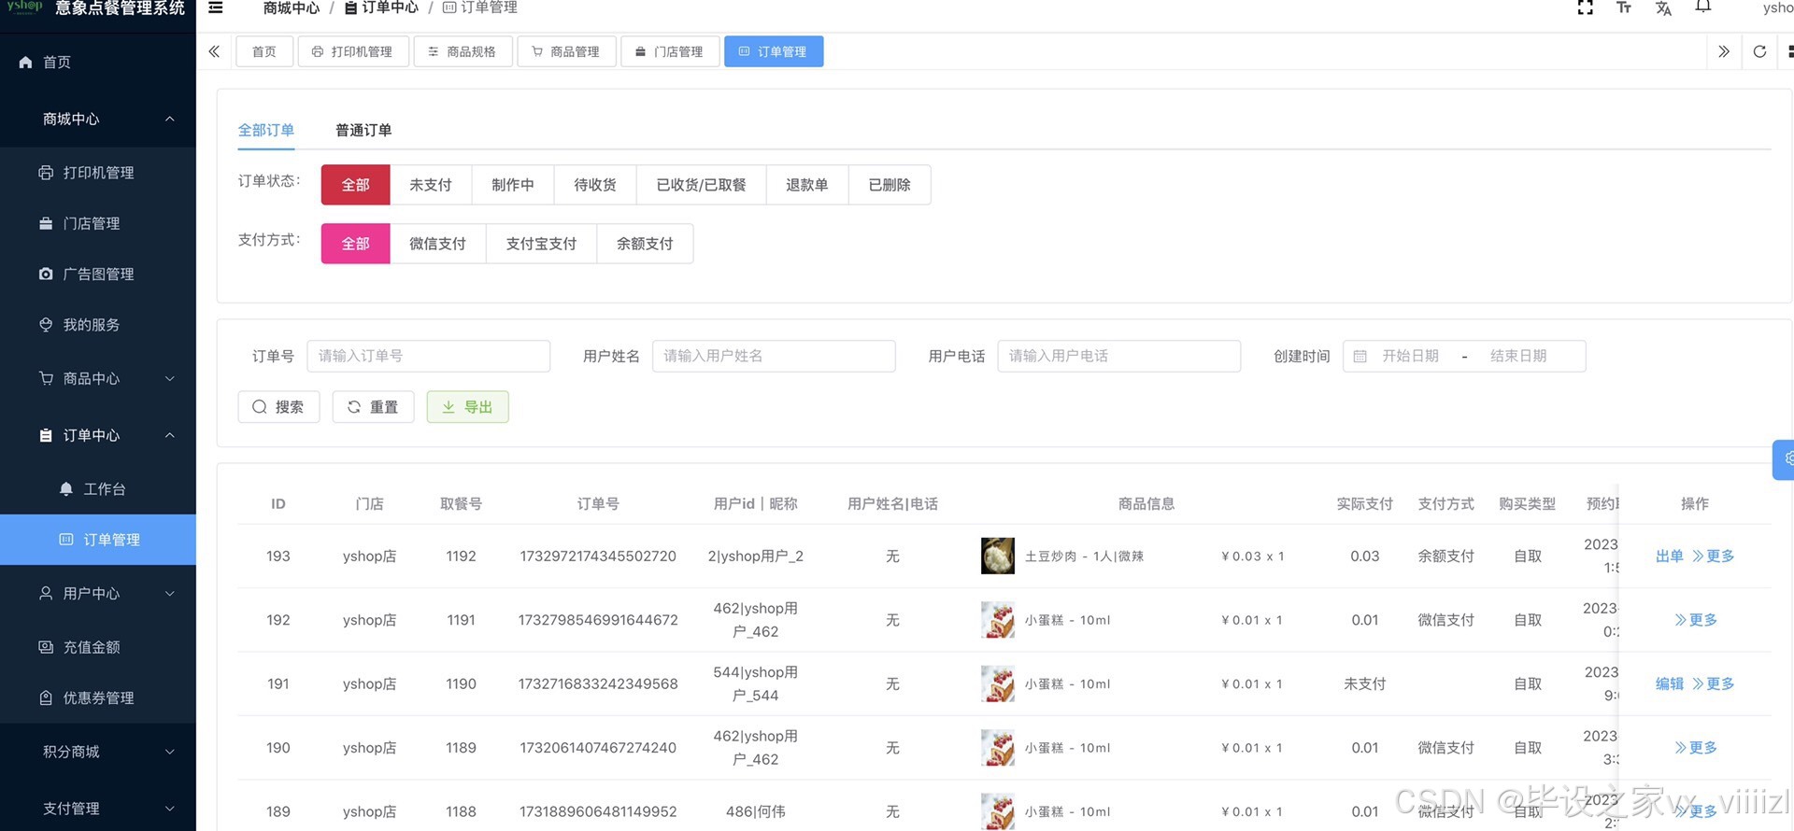Switch to 普通订单 tab
The image size is (1794, 831).
click(363, 130)
